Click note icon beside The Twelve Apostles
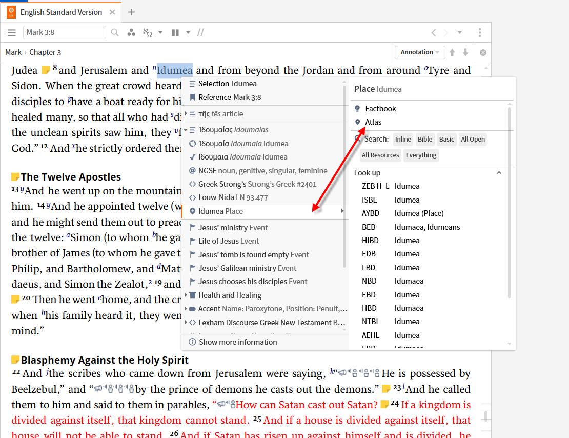 pos(15,177)
